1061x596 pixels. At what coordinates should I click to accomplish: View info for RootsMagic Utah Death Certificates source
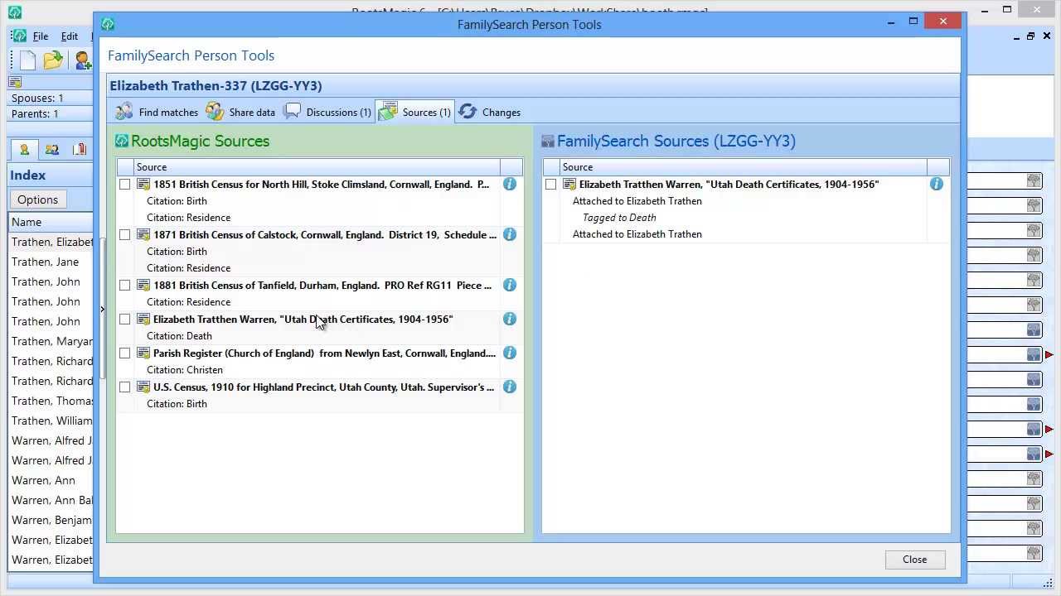(x=510, y=319)
